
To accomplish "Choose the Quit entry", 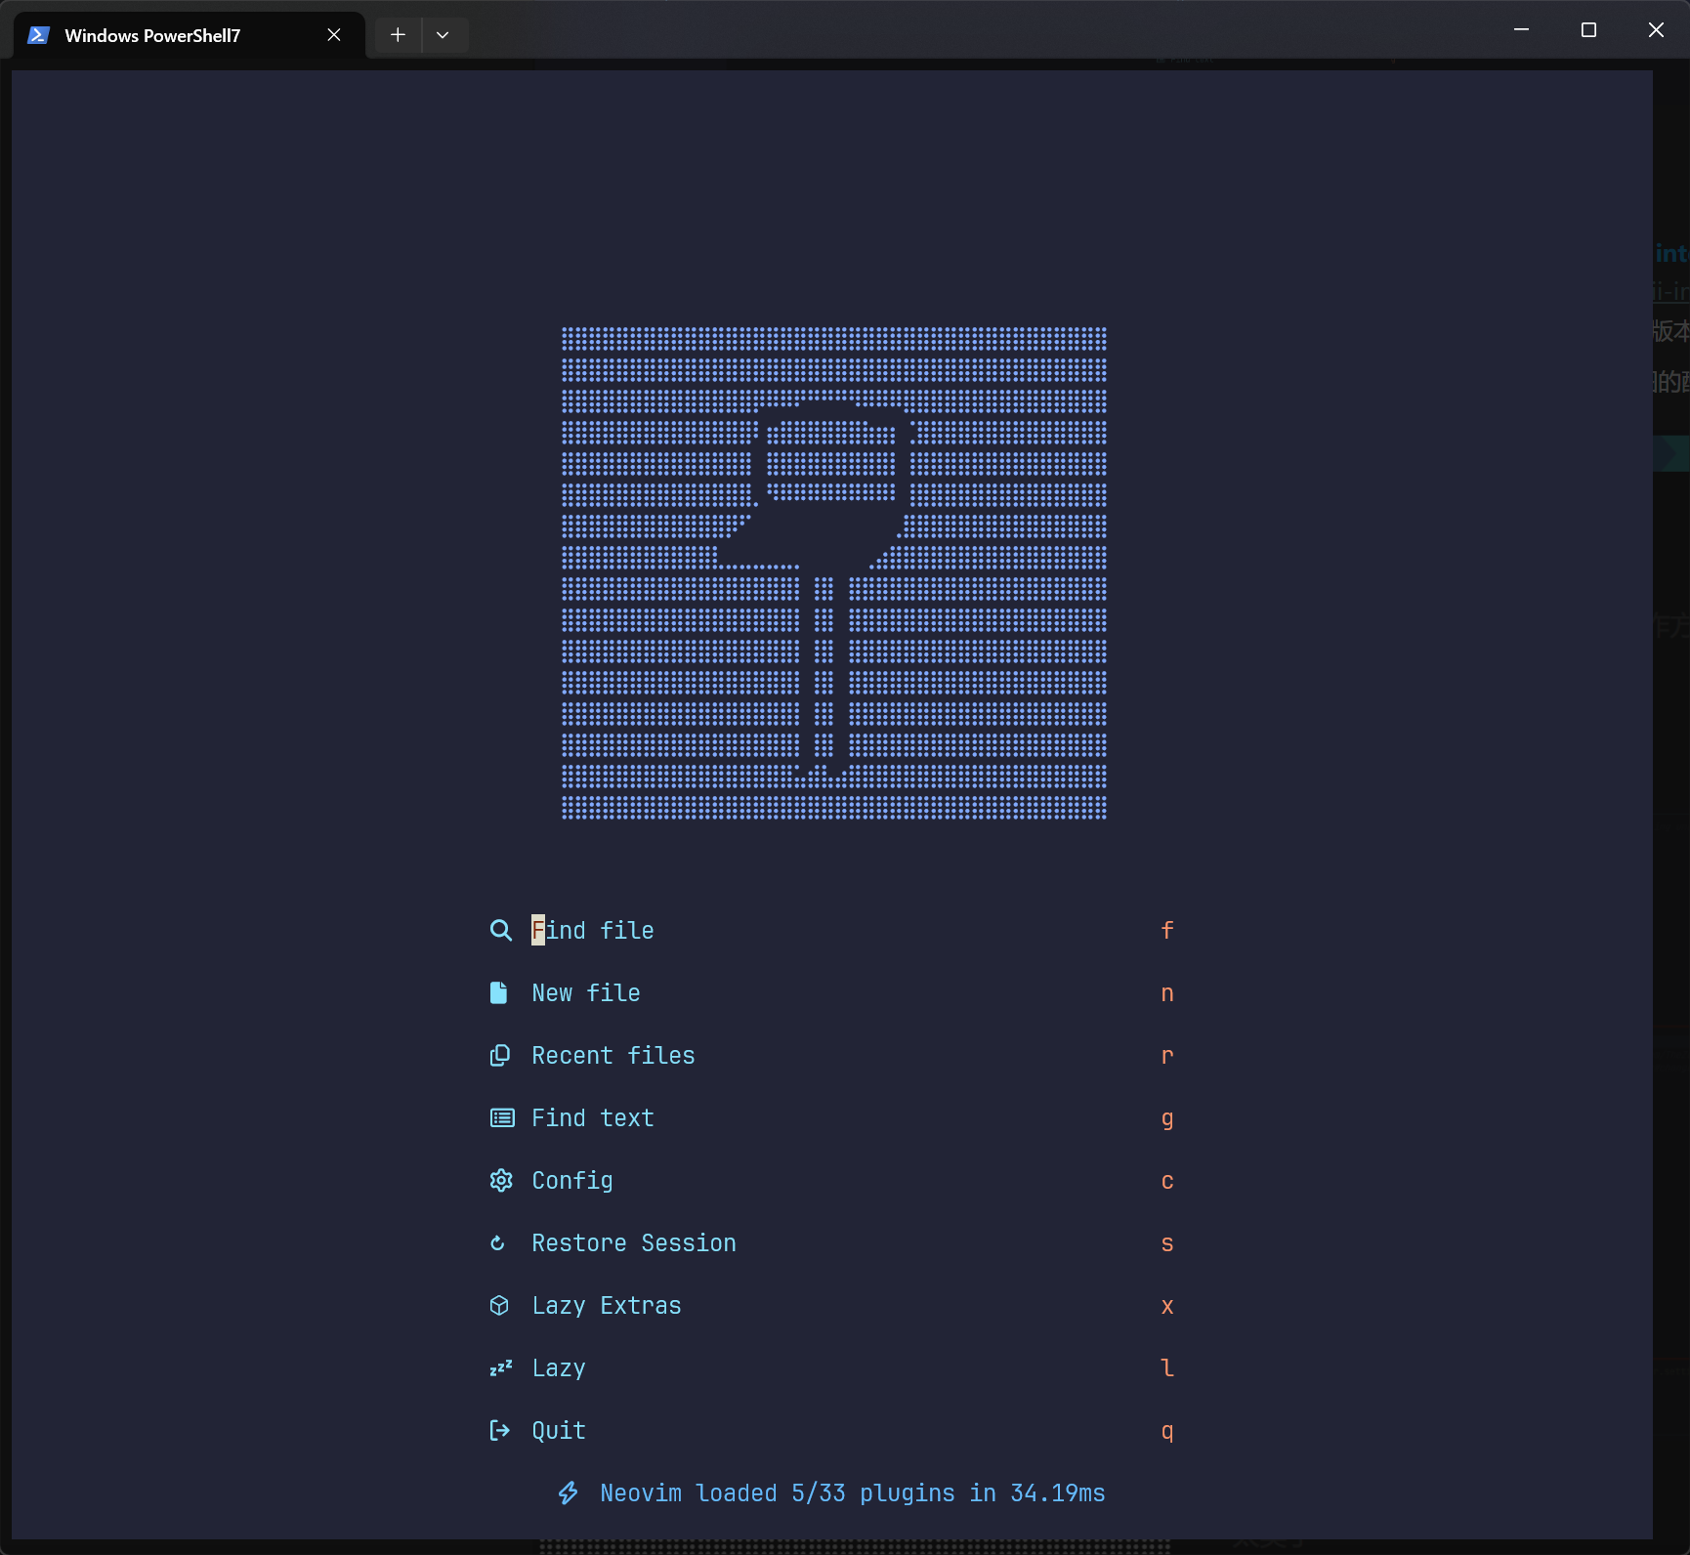I will click(x=559, y=1431).
